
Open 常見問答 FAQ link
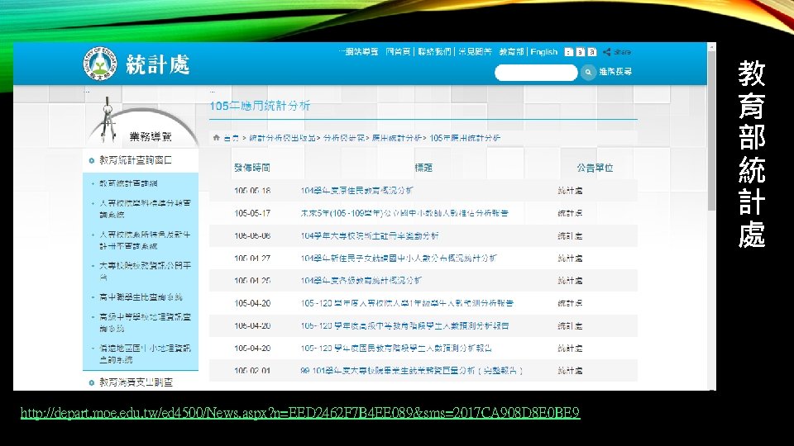475,51
